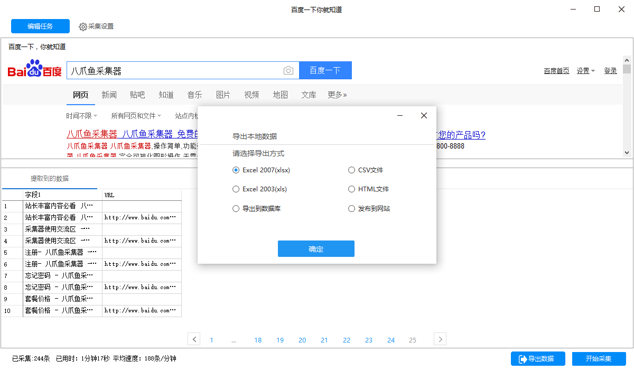Switch to the 音乐 tab
634x370 pixels.
pos(194,95)
